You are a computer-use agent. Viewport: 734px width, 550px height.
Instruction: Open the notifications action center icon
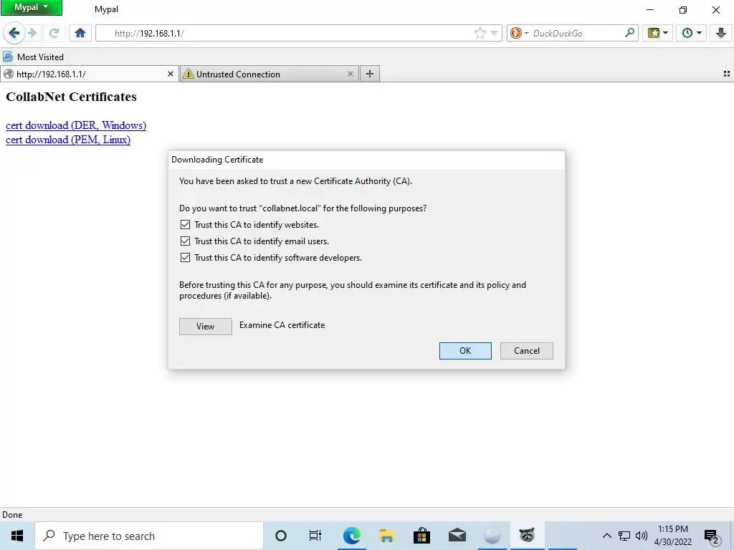coord(712,536)
